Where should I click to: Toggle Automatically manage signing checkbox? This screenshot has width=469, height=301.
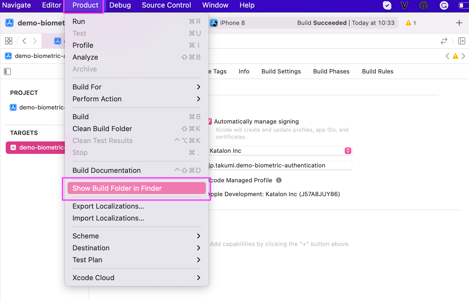tap(210, 121)
